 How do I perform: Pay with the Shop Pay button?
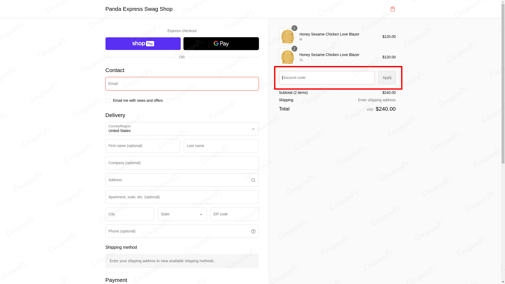pyautogui.click(x=143, y=44)
